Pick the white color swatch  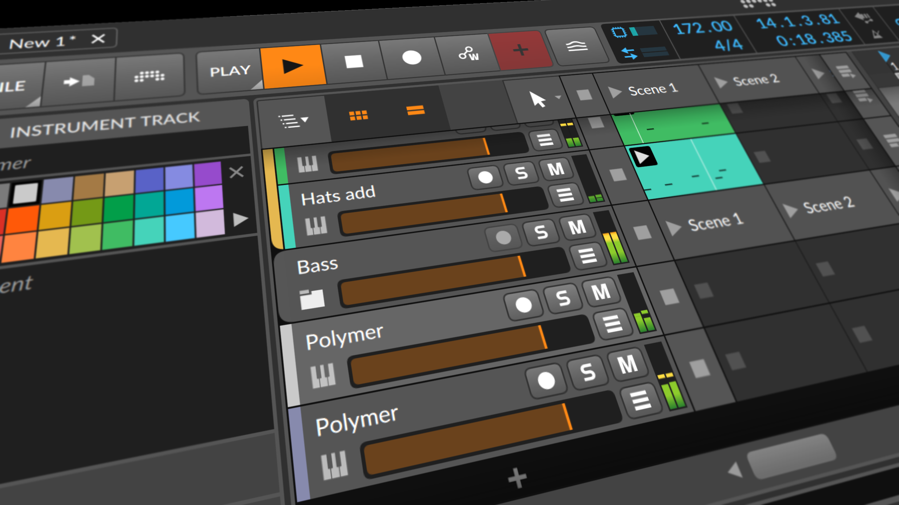tap(25, 193)
